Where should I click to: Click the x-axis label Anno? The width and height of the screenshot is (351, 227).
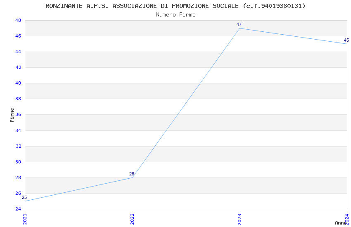point(341,223)
